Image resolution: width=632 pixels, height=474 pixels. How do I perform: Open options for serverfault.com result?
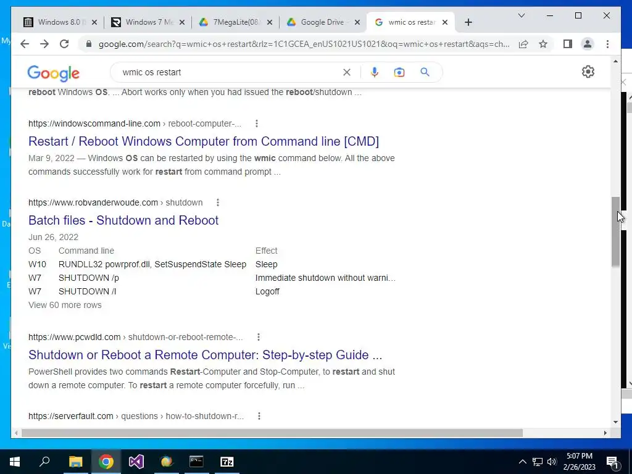(259, 416)
